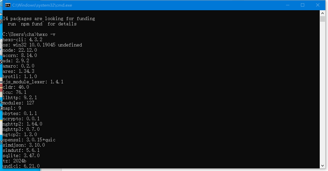Viewport: 328px width, 171px height.
Task: Click the 'cldr: 46.0' line
Action: coord(16,87)
